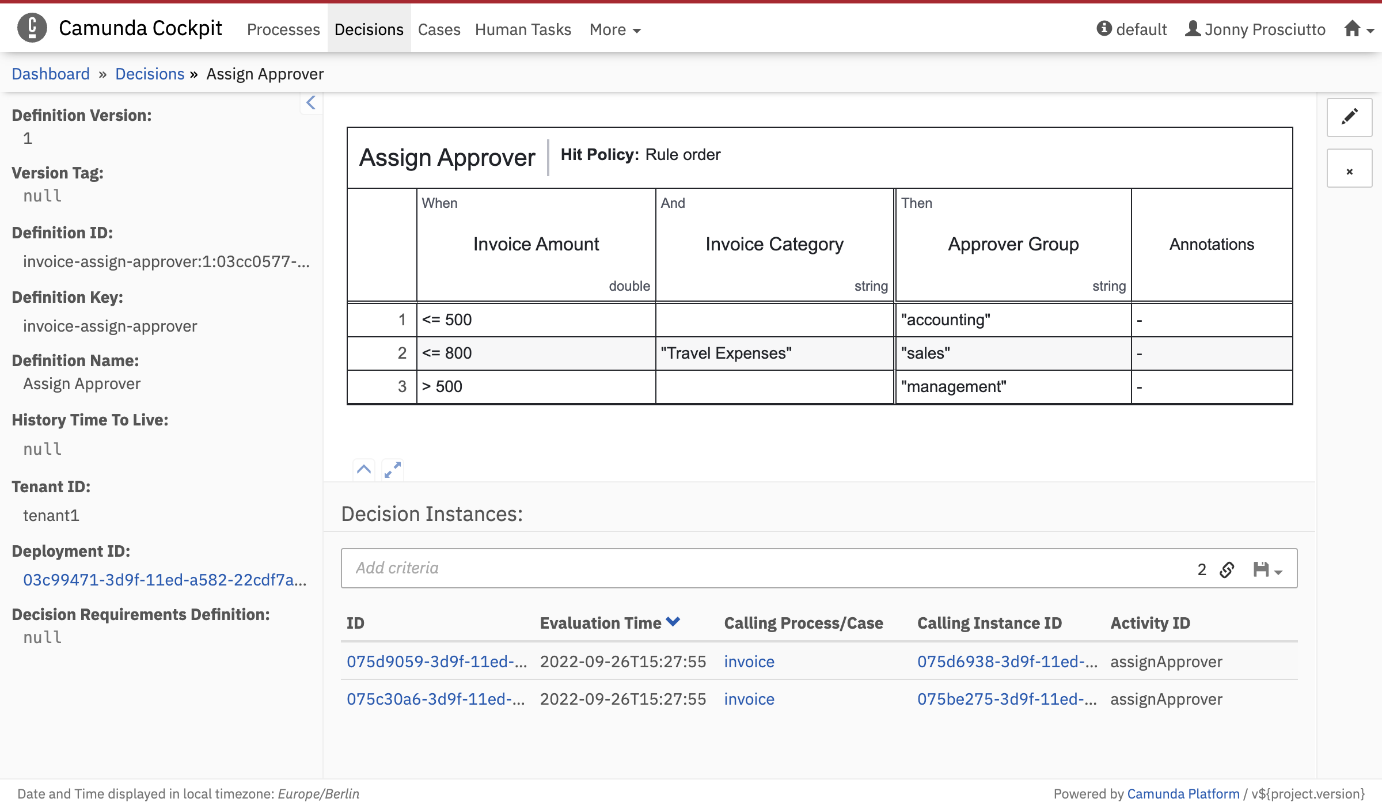Image resolution: width=1382 pixels, height=806 pixels.
Task: Click the ID column header
Action: pyautogui.click(x=355, y=623)
